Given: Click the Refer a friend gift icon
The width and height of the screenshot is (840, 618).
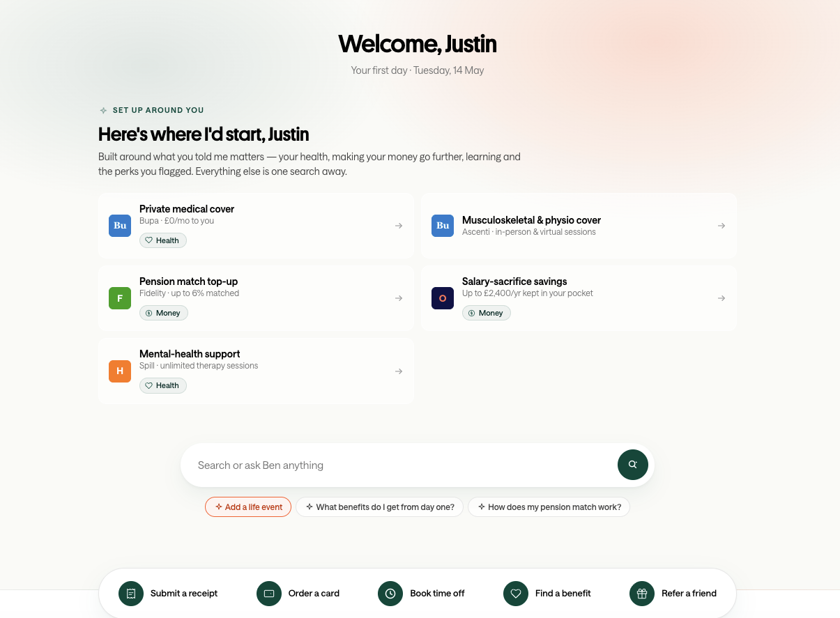Looking at the screenshot, I should click(642, 594).
